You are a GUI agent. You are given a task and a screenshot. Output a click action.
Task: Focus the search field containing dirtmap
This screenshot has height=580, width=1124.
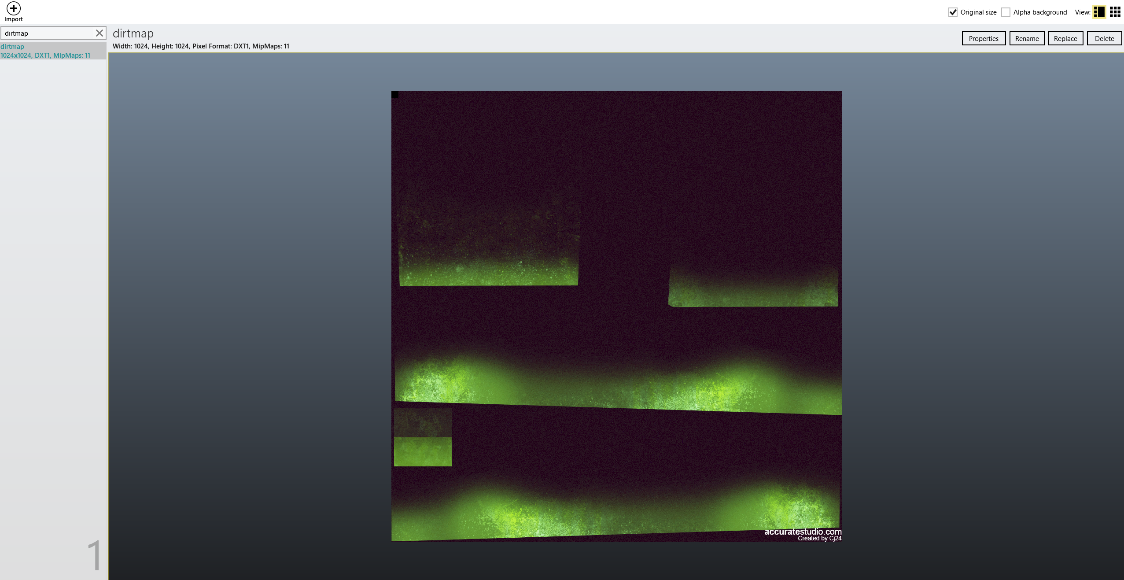pyautogui.click(x=48, y=33)
